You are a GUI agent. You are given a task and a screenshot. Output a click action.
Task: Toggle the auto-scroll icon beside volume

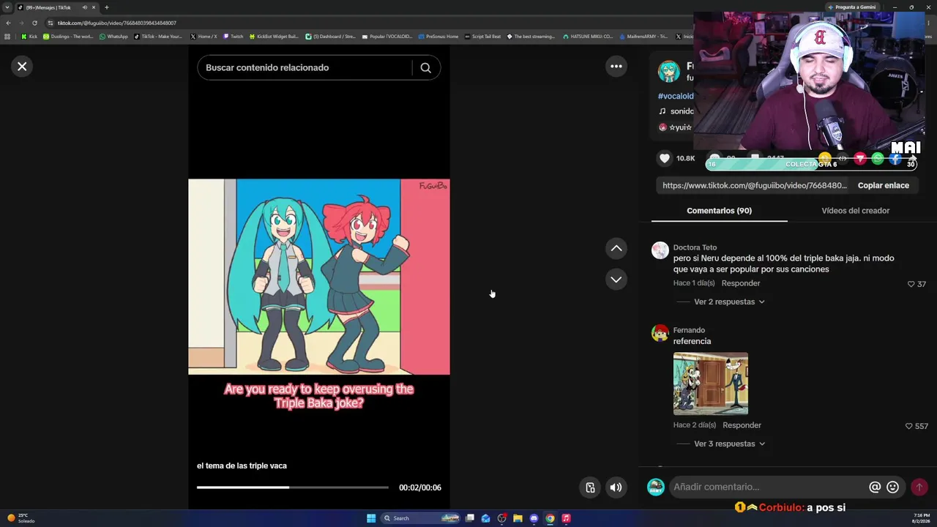coord(590,487)
